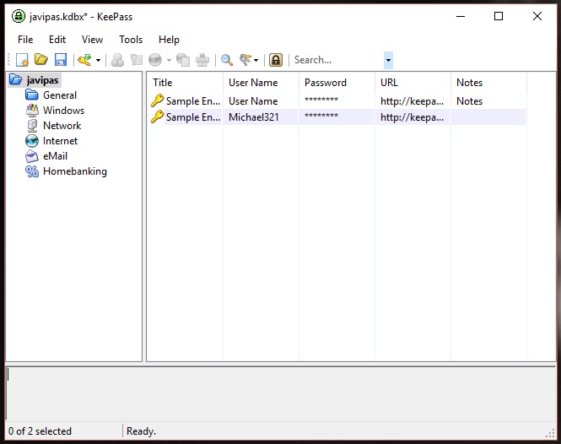Screen dimensions: 561x444
Task: Select the 'User Name' cell in first entry
Action: tap(261, 101)
